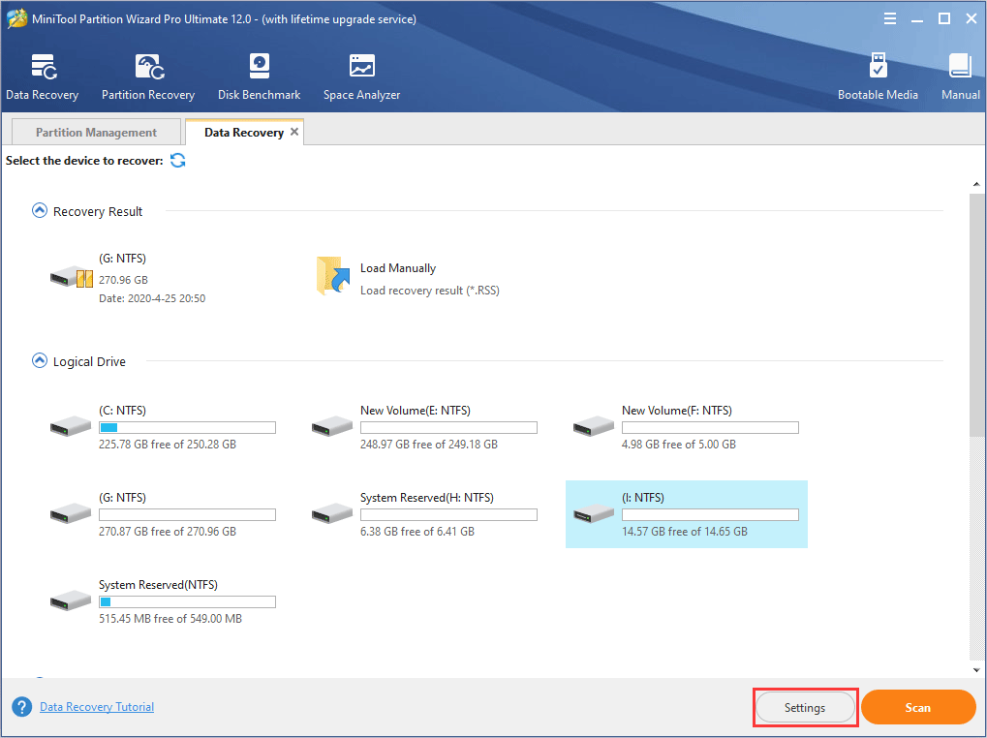Open the Disk Benchmark tool
This screenshot has width=987, height=738.
click(259, 77)
